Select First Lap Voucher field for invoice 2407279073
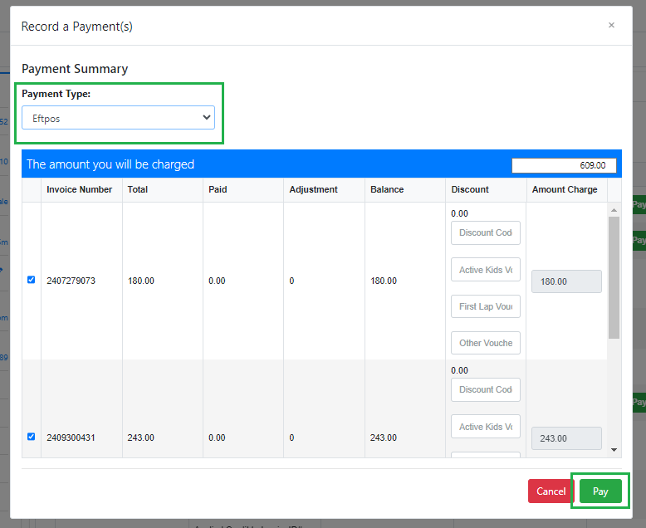This screenshot has width=646, height=528. pyautogui.click(x=486, y=306)
